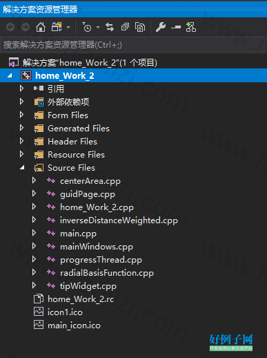Select guidPage.cpp file

(x=88, y=194)
